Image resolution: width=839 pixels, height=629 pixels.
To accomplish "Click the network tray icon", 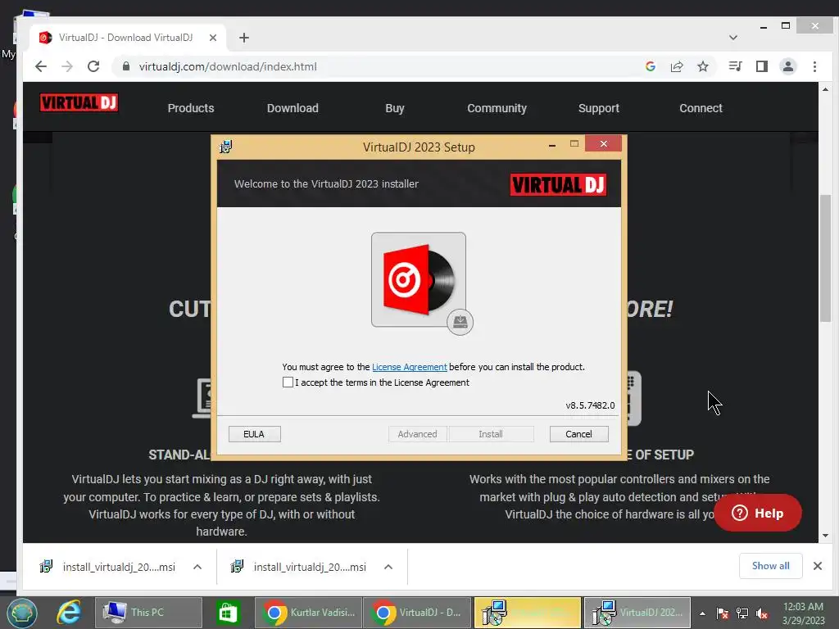I will point(742,613).
